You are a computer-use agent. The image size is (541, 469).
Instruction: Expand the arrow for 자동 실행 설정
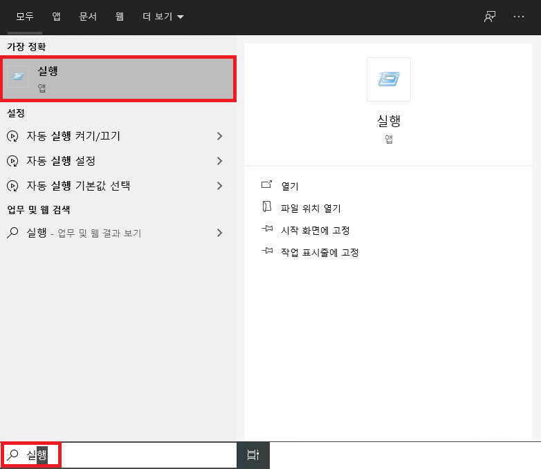point(220,161)
